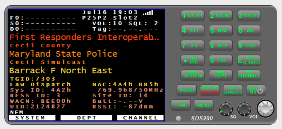The image size is (282, 129).
Task: Toggle the 4 ATT attenuator key
Action: click(193, 31)
